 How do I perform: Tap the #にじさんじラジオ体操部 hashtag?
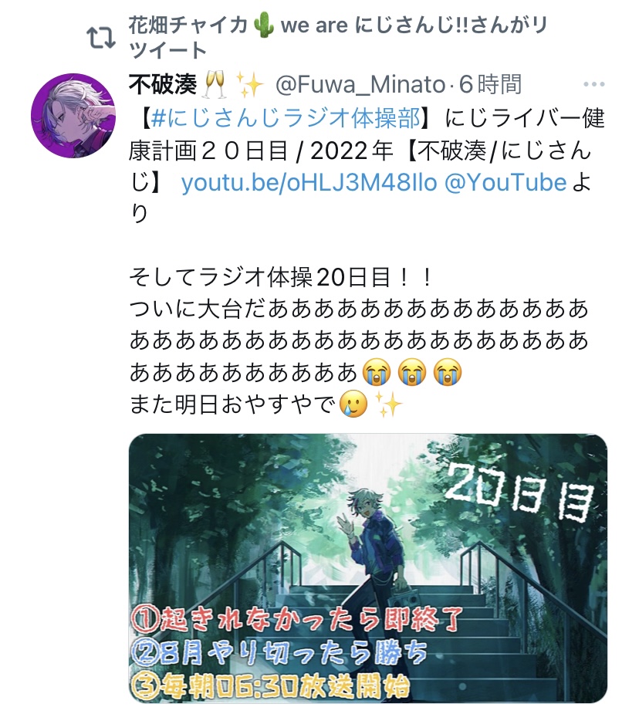286,118
